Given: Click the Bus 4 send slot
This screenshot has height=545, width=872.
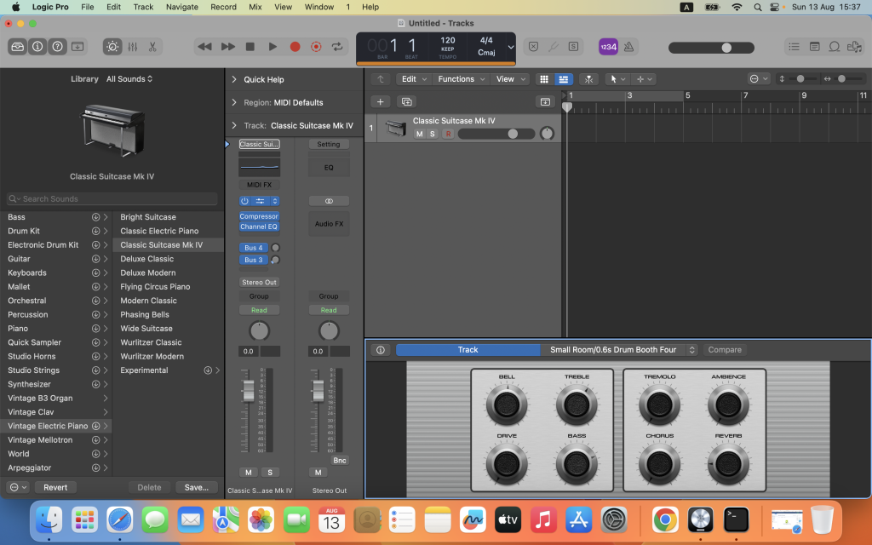Looking at the screenshot, I should (x=254, y=248).
